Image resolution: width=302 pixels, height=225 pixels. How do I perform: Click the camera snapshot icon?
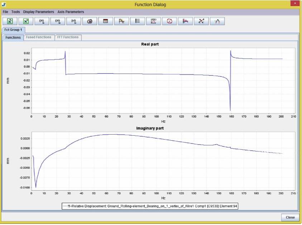point(90,21)
